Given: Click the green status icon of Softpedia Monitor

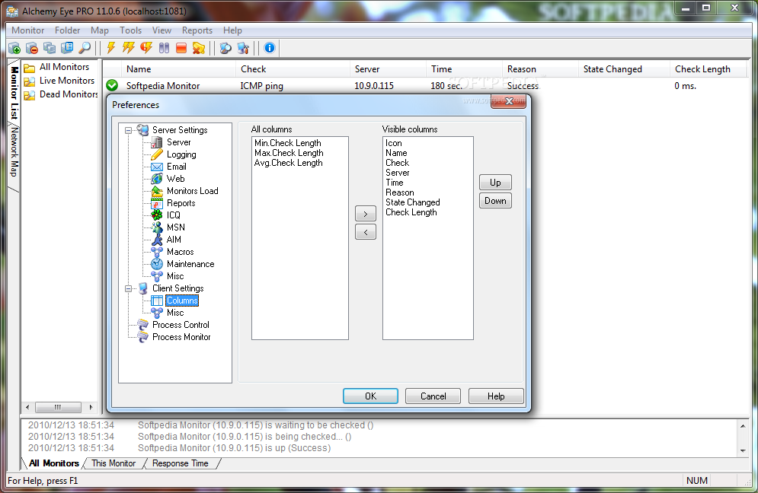Looking at the screenshot, I should (x=112, y=85).
